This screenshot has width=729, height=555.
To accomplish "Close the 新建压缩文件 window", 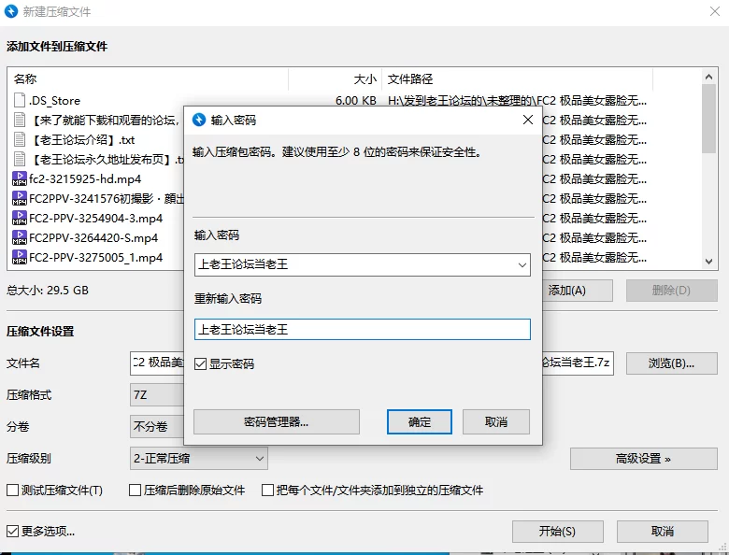I will pos(715,11).
